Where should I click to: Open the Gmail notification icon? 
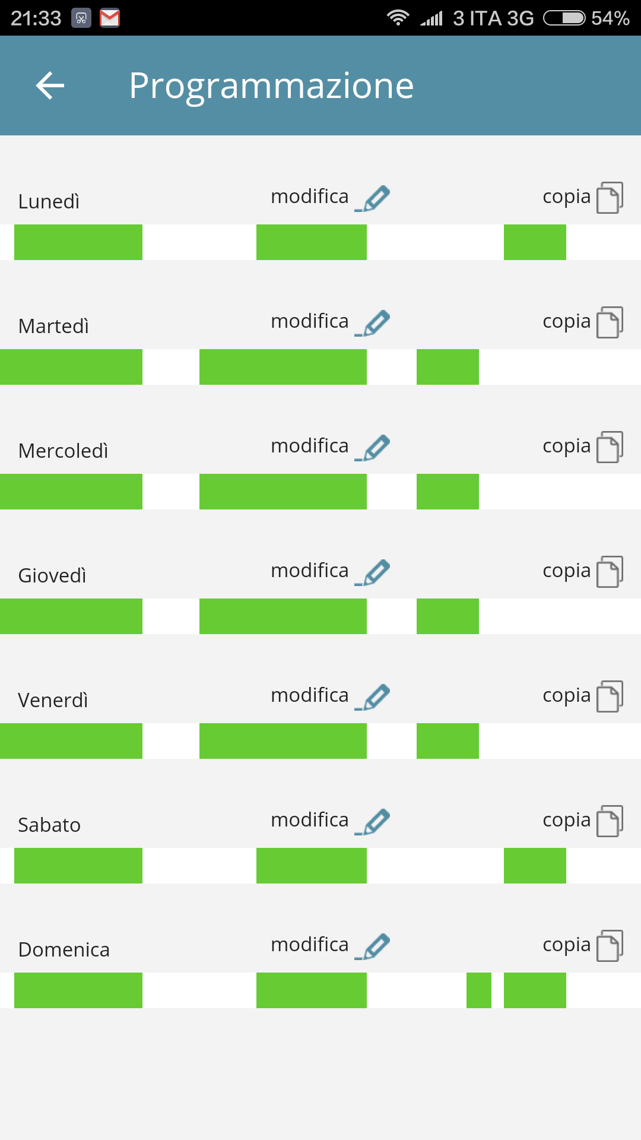[110, 18]
